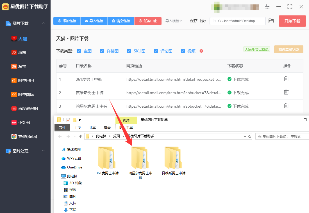This screenshot has height=213, width=309.
Task: Go forward in Explorer navigation
Action: [x=68, y=136]
